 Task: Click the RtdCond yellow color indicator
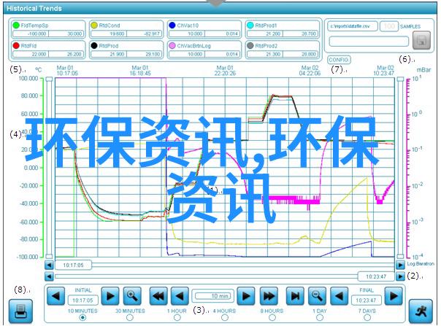[94, 26]
